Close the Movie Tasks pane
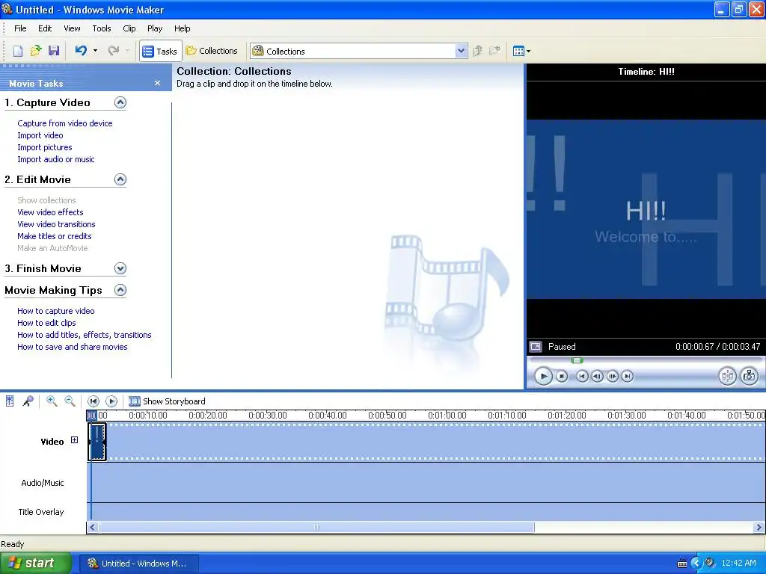766x574 pixels. coord(157,83)
